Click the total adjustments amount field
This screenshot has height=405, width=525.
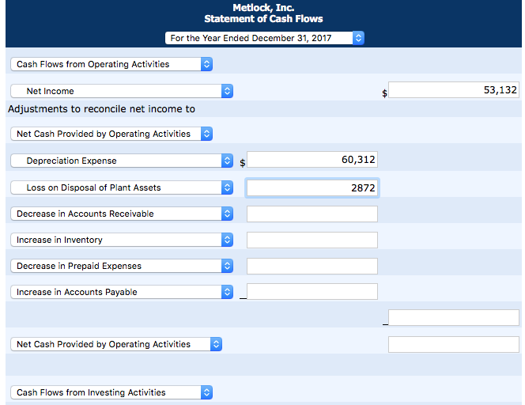(454, 317)
